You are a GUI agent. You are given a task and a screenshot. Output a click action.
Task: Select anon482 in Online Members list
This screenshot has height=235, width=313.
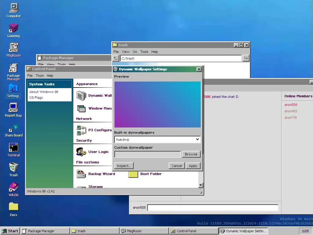(291, 111)
